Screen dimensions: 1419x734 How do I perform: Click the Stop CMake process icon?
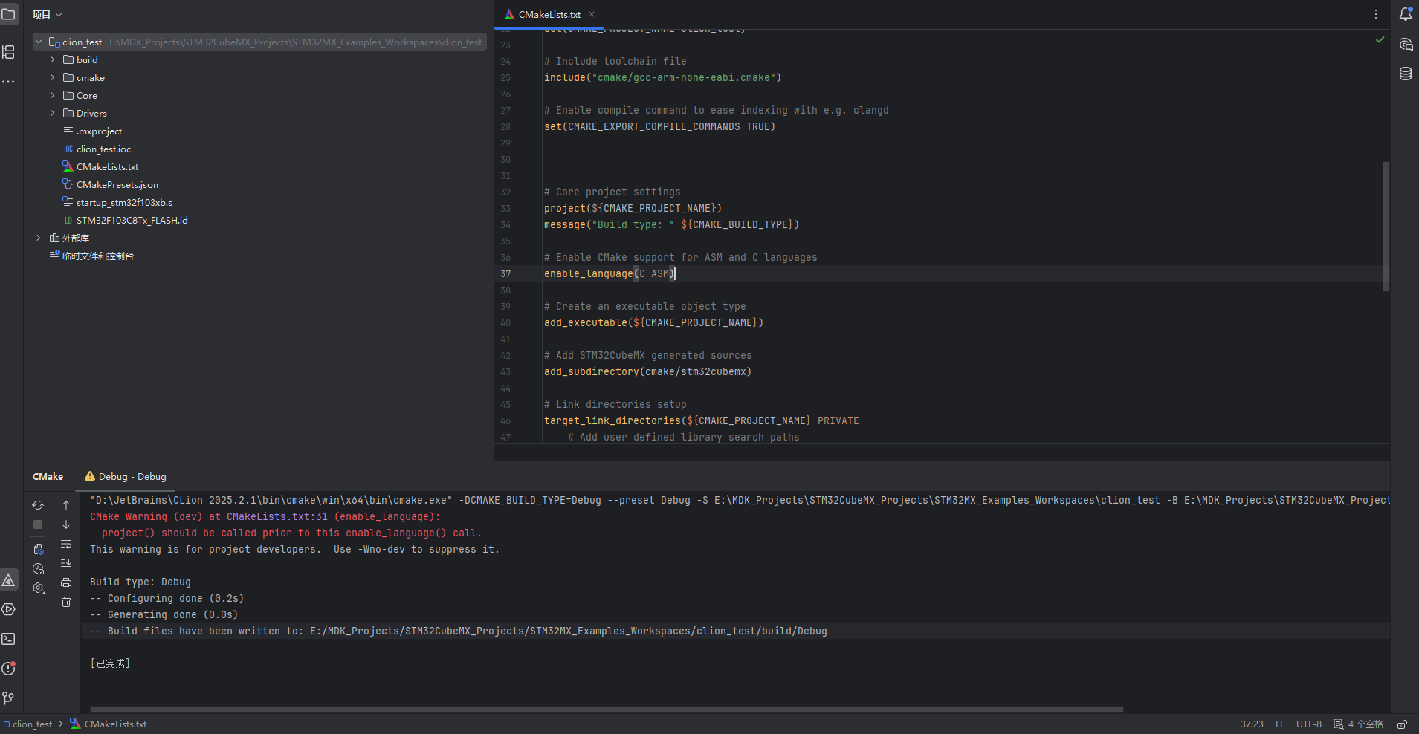(x=38, y=524)
